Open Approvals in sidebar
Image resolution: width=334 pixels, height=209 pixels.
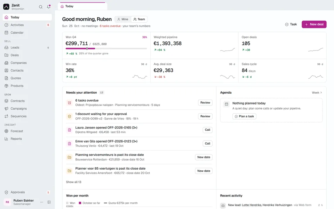click(27, 192)
